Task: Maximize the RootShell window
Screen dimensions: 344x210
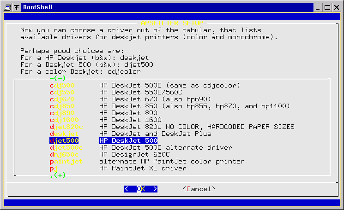Action: click(327, 7)
